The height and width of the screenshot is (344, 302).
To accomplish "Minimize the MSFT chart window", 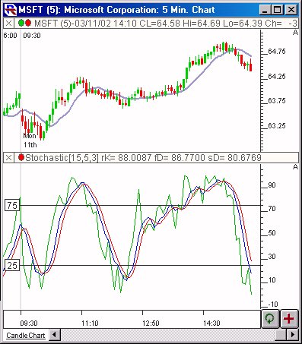I will tap(265, 10).
